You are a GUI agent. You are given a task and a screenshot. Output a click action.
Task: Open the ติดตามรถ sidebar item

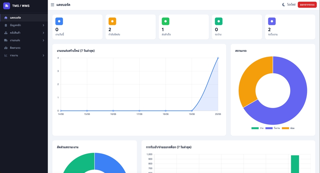[24, 48]
